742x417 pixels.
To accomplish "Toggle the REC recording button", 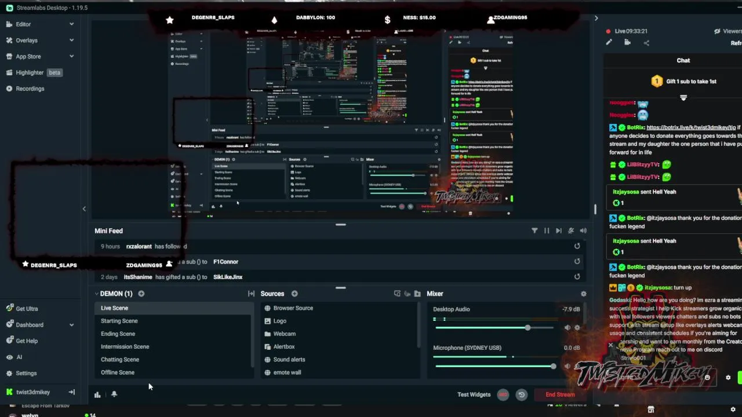I will (x=503, y=394).
